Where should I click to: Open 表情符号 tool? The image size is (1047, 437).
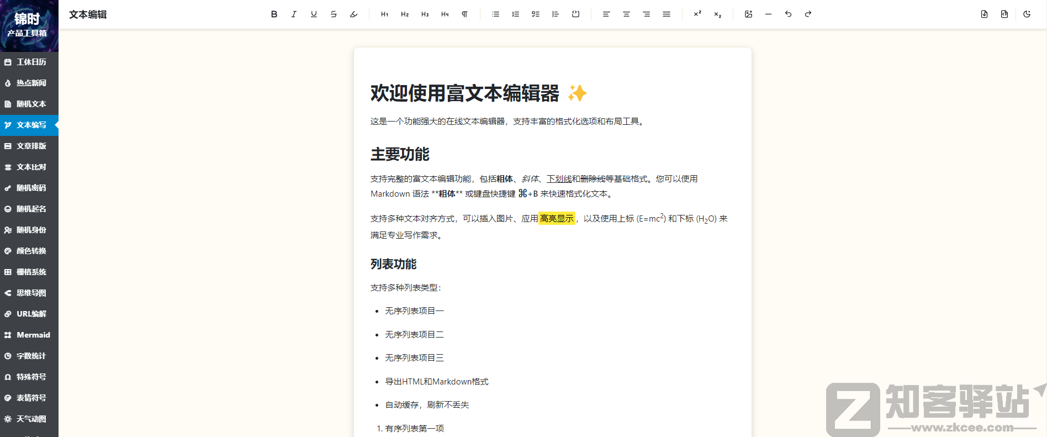click(29, 398)
